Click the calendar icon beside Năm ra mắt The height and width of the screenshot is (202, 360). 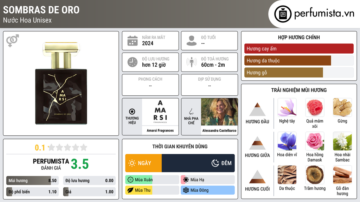pyautogui.click(x=133, y=41)
